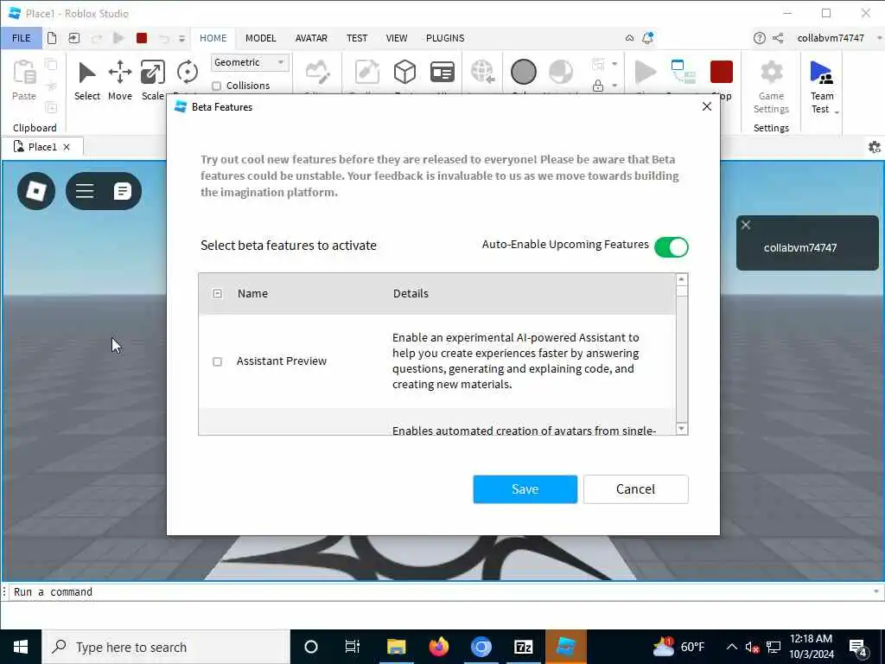Dismiss collabvm74747 notification with X

click(746, 225)
